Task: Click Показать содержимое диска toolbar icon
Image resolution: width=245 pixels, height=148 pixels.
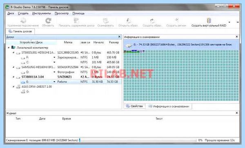Action: [x=76, y=20]
